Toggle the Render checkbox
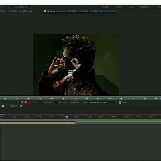The width and height of the screenshot is (161, 161). [120, 102]
